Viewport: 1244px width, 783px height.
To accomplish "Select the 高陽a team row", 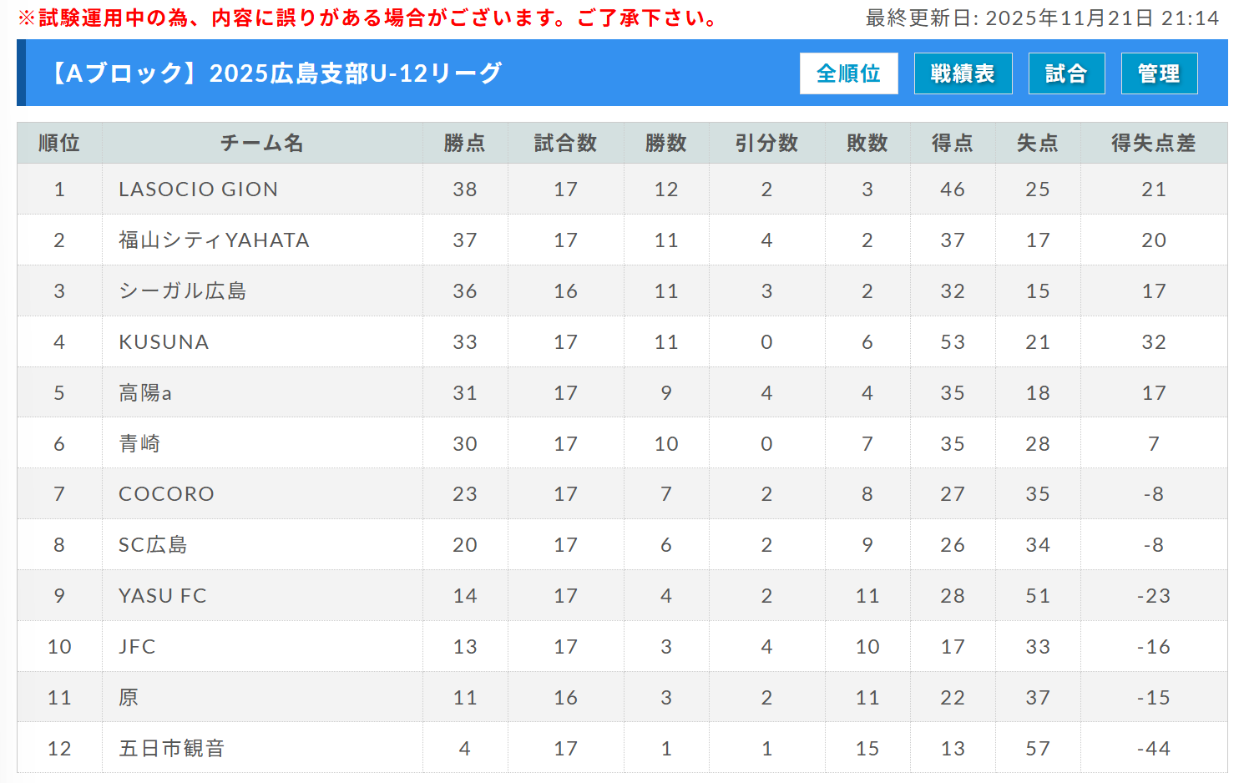I will tap(145, 393).
